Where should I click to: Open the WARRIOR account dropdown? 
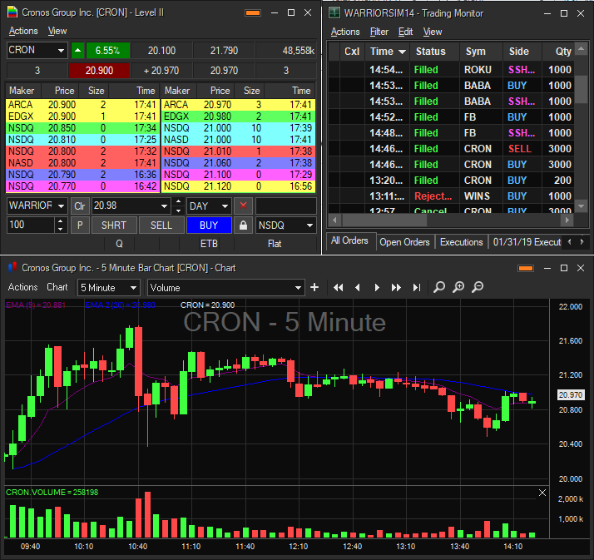(x=61, y=206)
